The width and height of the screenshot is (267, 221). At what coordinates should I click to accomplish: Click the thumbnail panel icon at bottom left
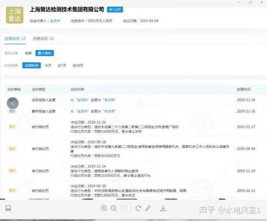click(8, 208)
